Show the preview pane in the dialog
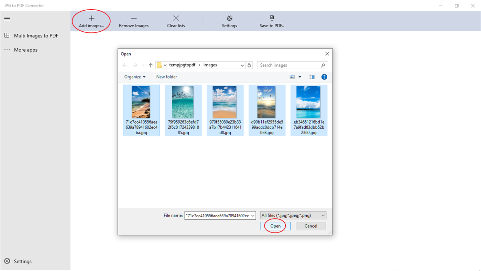The width and height of the screenshot is (481, 271). tap(311, 76)
